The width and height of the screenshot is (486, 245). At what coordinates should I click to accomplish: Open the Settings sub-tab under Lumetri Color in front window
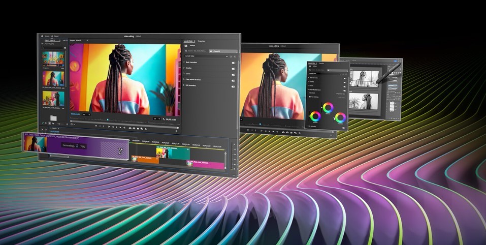pyautogui.click(x=192, y=45)
